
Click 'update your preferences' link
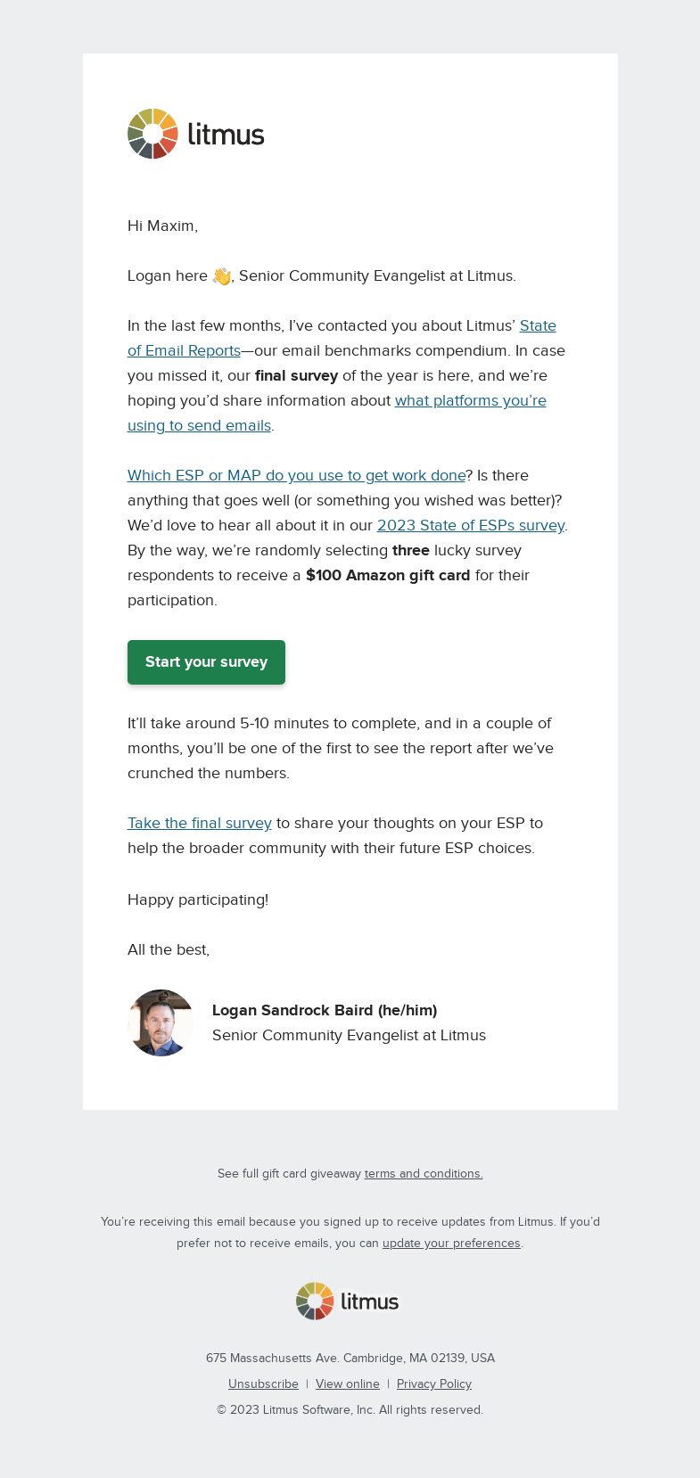(x=451, y=1243)
